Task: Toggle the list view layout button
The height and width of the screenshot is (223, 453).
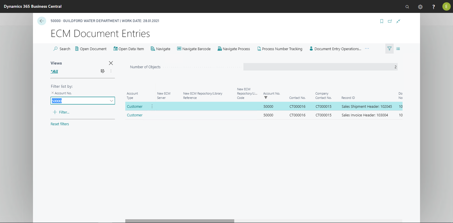Action: 398,49
